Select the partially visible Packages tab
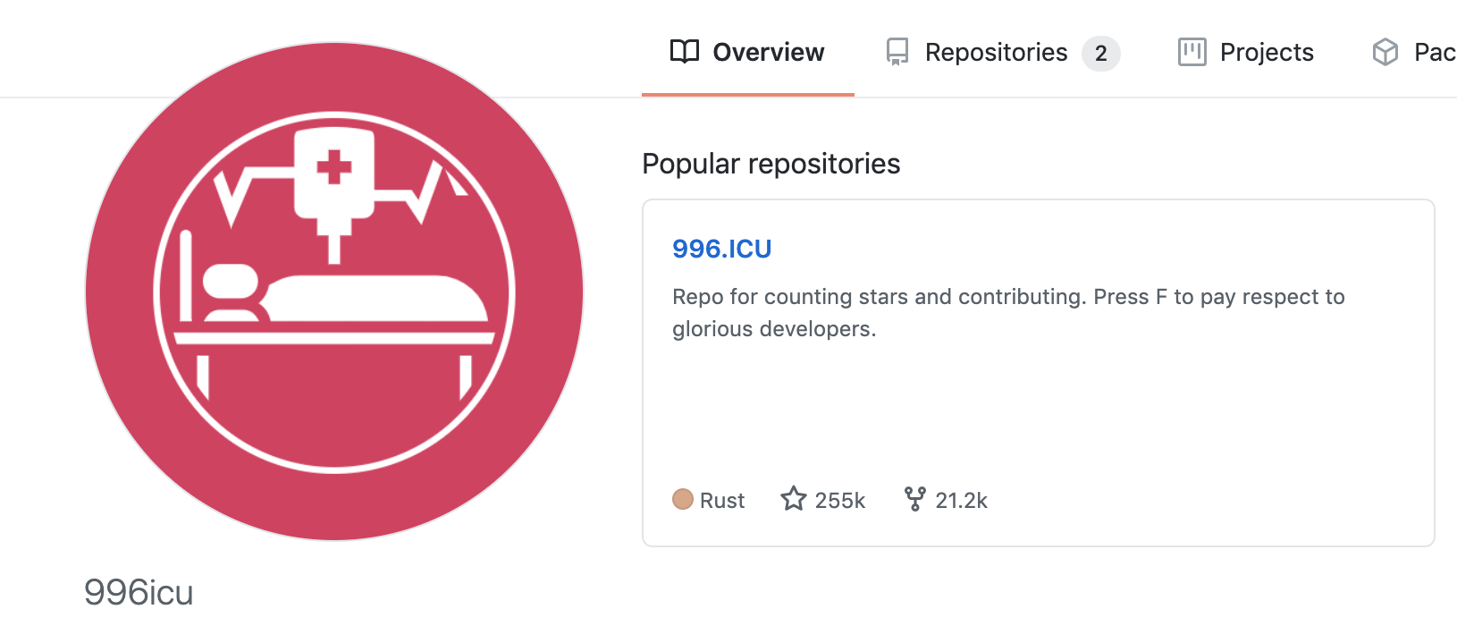1457x626 pixels. point(1412,52)
